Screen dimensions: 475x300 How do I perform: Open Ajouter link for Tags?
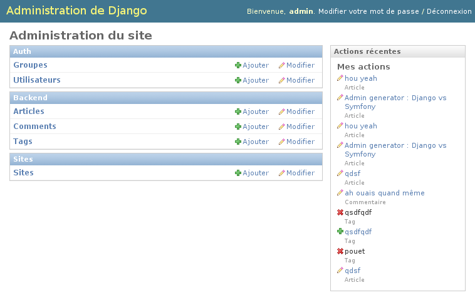[256, 142]
